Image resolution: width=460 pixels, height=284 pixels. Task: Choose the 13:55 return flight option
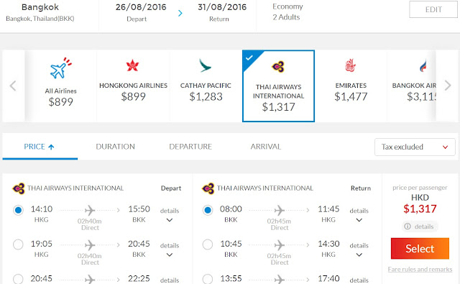pos(208,279)
